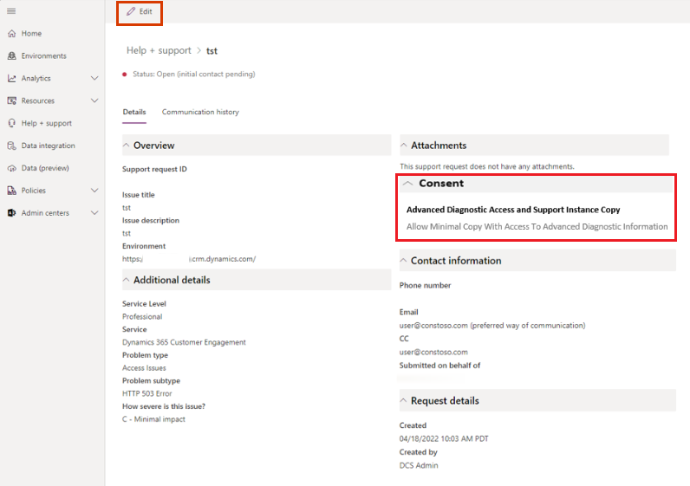Expand the Resources chevron

tap(94, 100)
